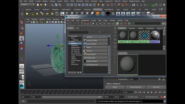Toggle Hypershade Create bar on/off button
The height and width of the screenshot is (104, 185).
pyautogui.click(x=68, y=24)
